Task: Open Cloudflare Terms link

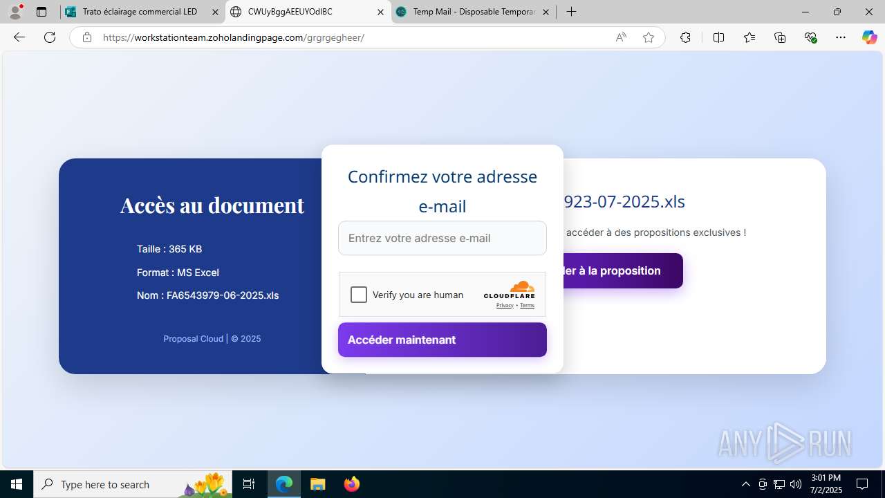Action: point(527,305)
